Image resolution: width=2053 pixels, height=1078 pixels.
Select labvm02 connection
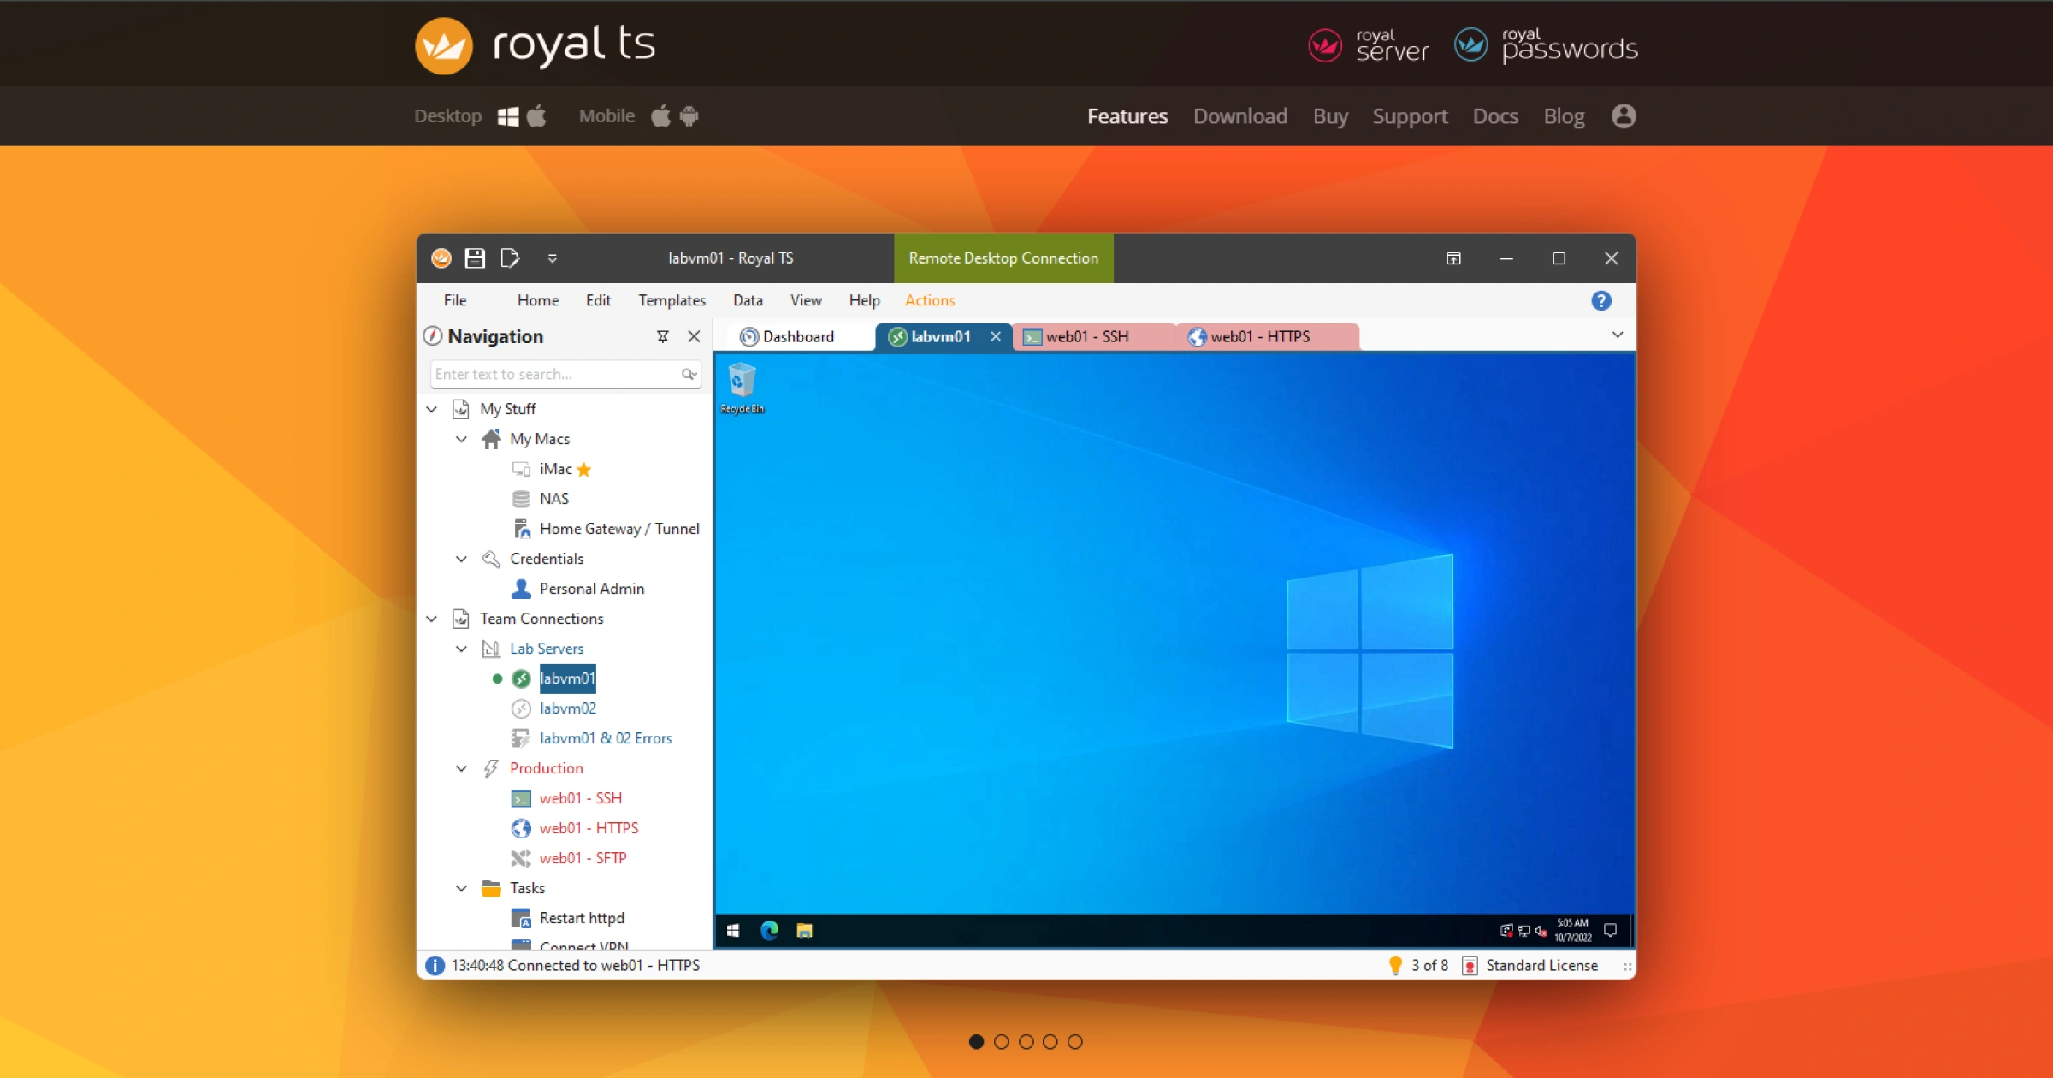click(x=567, y=708)
